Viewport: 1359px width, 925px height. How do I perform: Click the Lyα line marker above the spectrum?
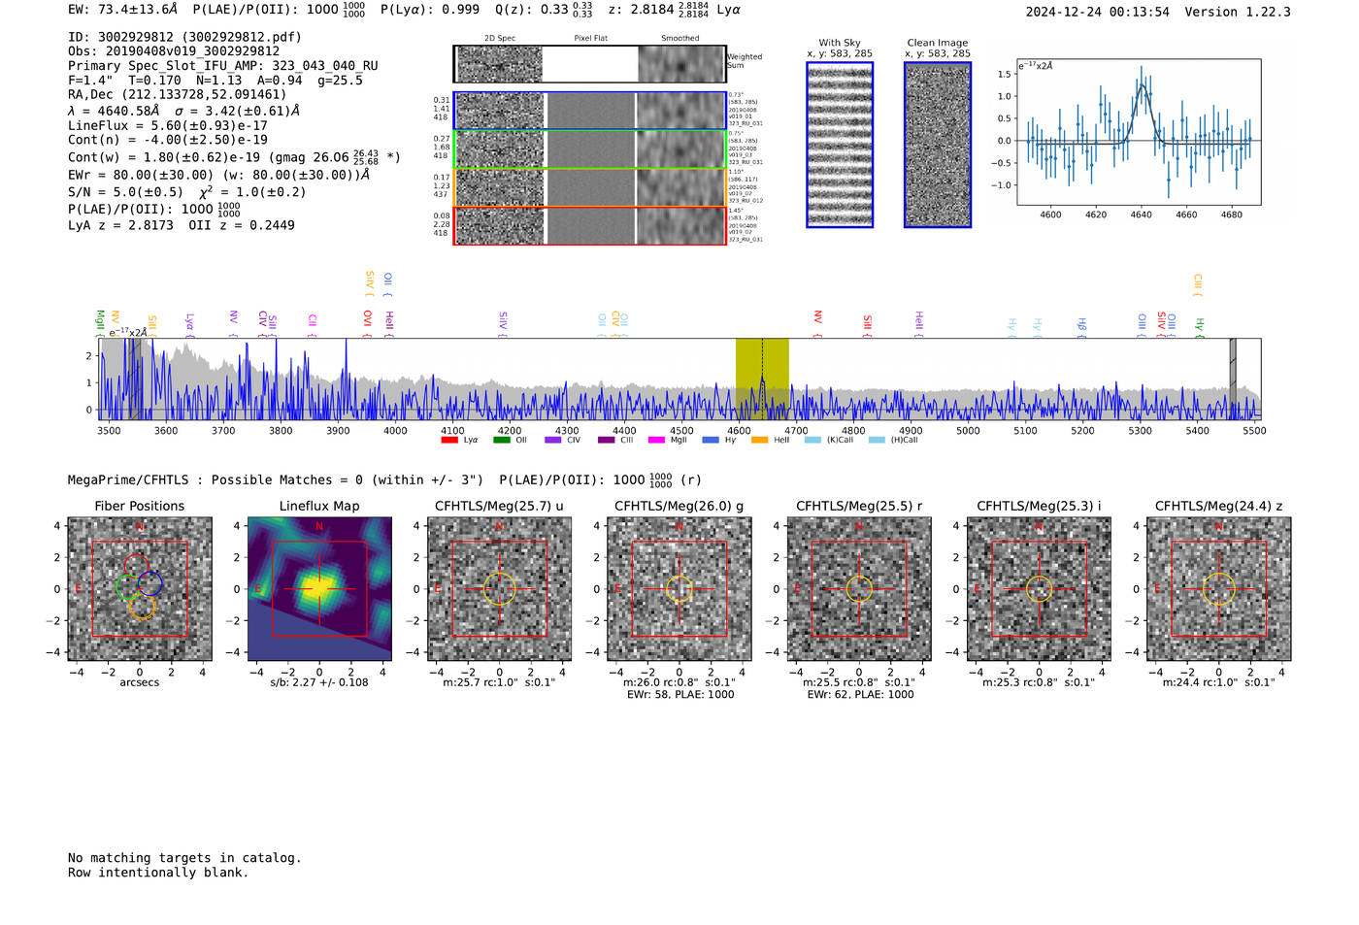click(189, 323)
